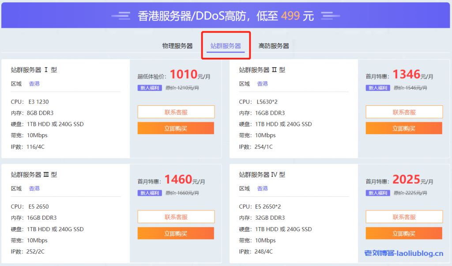The width and height of the screenshot is (452, 266).
Task: Buy 站群服务器 II 型 now
Action: pos(404,128)
